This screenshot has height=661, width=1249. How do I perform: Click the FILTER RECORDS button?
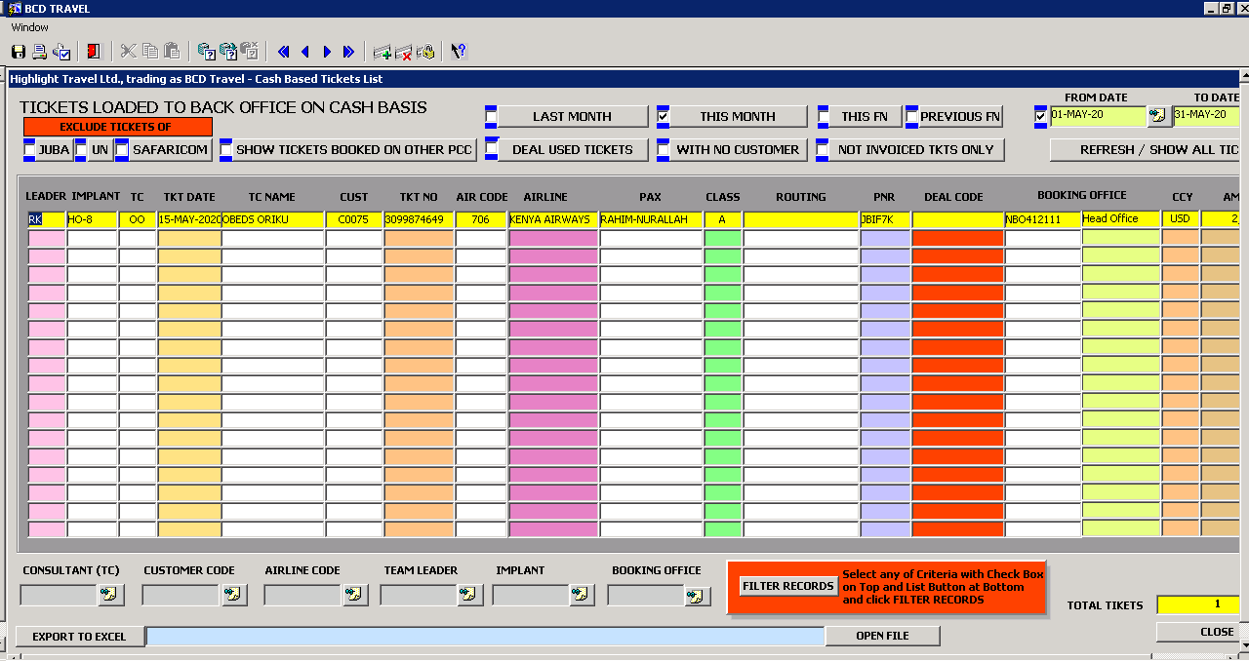787,586
